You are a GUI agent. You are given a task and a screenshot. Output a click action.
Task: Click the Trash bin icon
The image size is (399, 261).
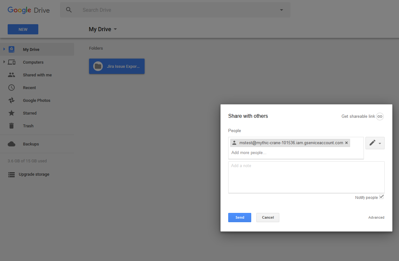pos(11,126)
